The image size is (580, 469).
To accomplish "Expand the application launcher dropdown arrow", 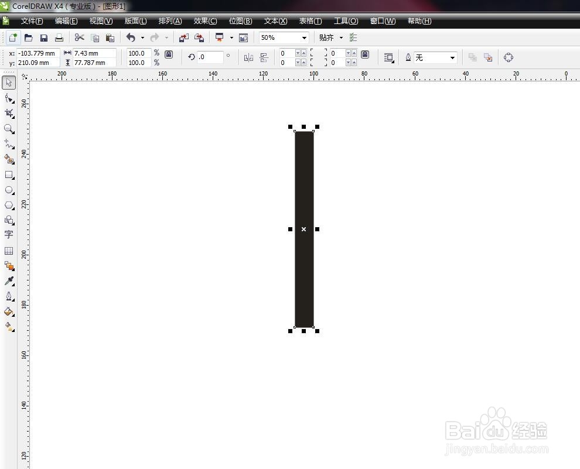I will click(x=231, y=37).
